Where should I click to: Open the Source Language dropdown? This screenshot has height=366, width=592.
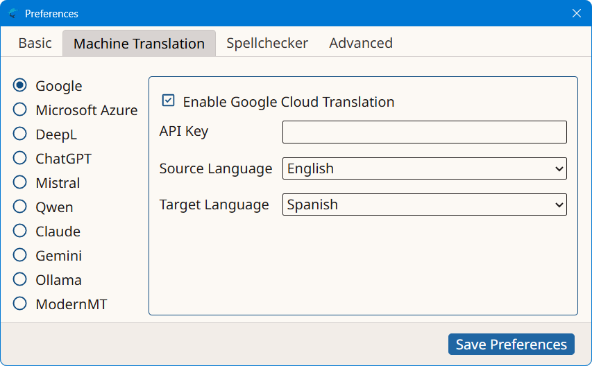[x=424, y=168]
